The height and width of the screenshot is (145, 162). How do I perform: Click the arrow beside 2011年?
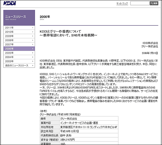click(33, 28)
